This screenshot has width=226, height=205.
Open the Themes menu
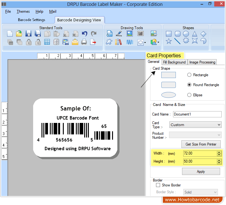pos(23,11)
